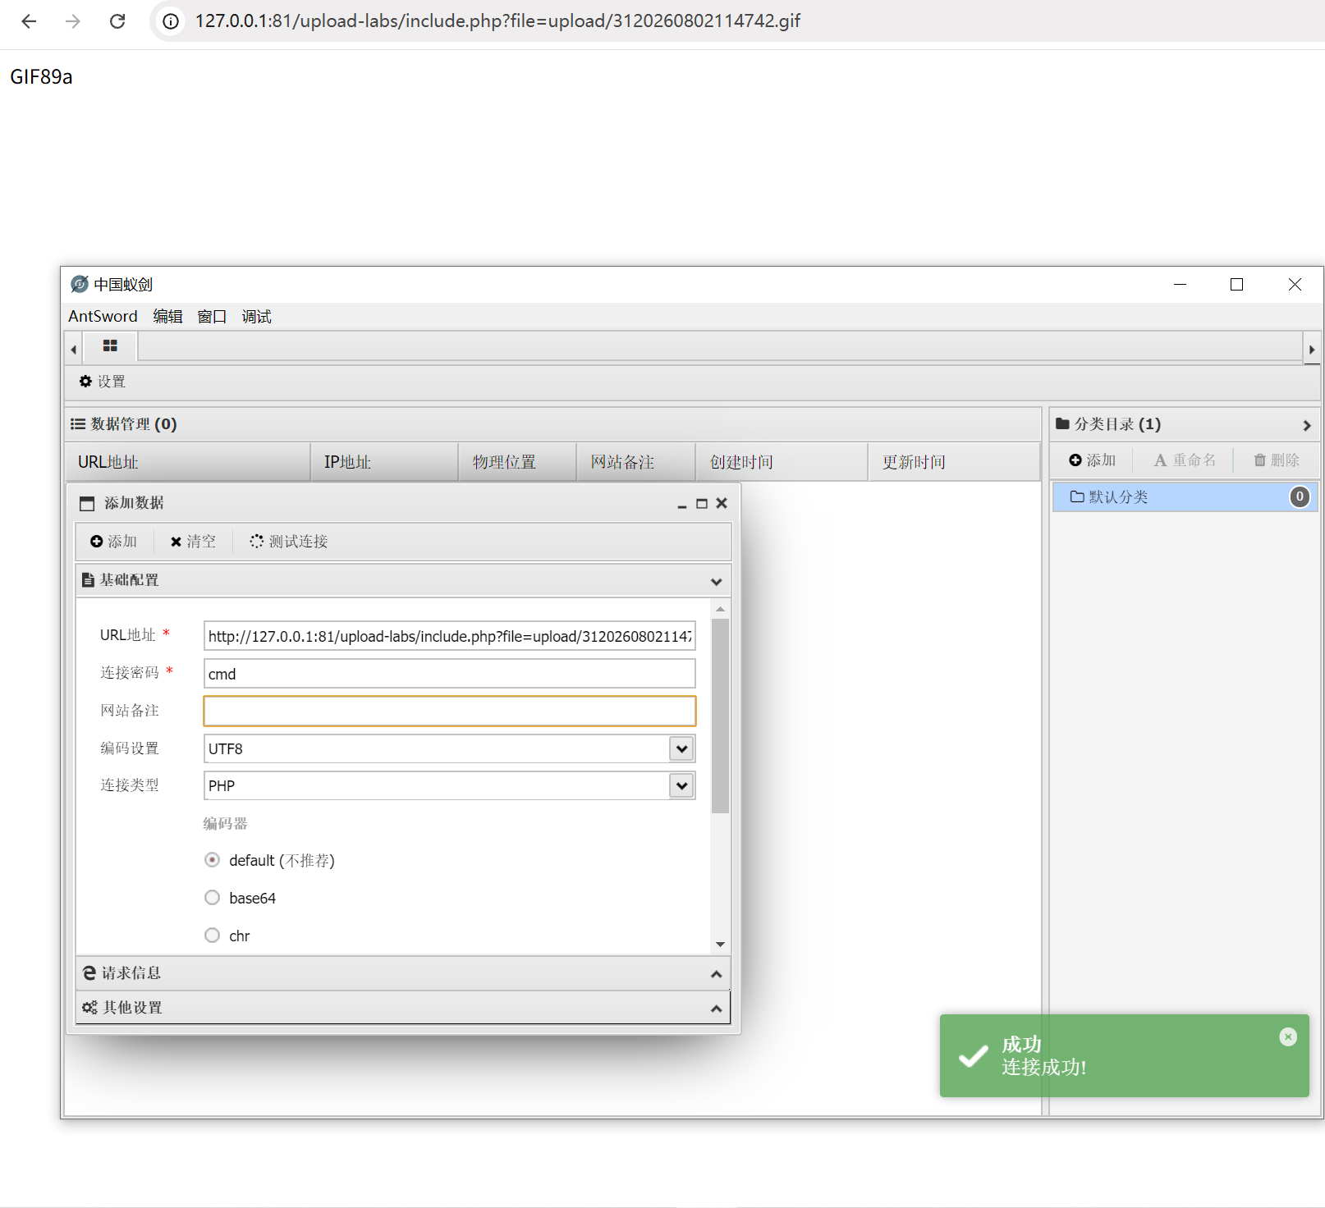Click the form vertical scrollbar thumb
The height and width of the screenshot is (1208, 1325).
click(720, 716)
